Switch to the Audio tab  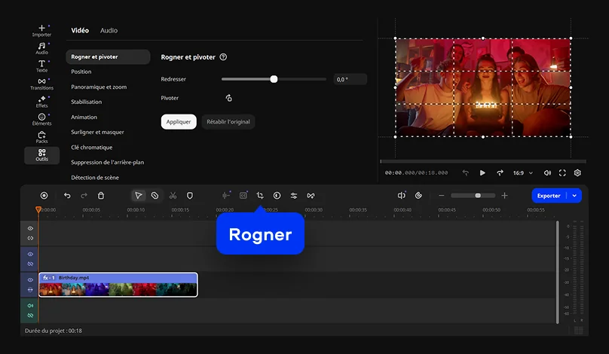pos(109,30)
